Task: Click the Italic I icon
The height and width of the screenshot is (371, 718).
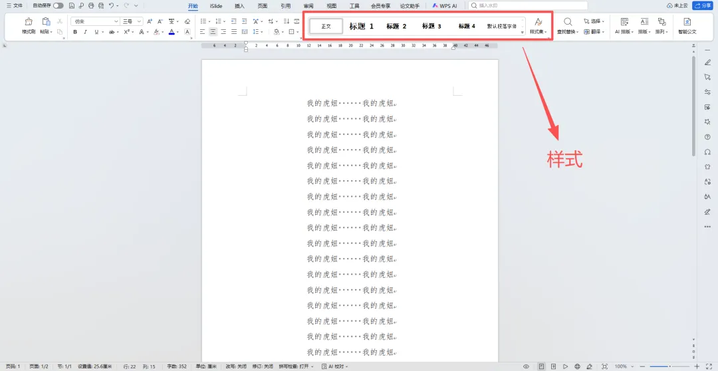Action: click(85, 32)
